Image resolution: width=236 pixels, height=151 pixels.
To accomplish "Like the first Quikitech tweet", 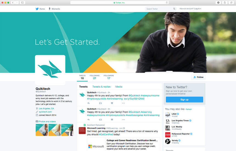I will [x=112, y=103].
